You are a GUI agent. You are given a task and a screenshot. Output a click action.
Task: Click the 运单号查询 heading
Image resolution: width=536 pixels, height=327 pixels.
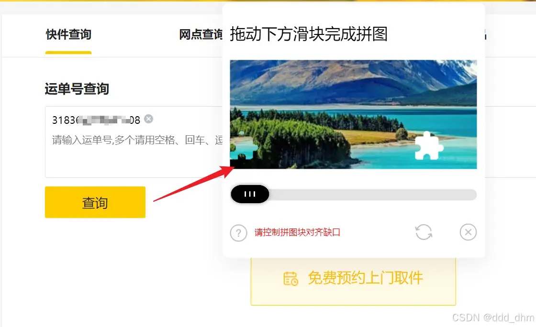click(77, 89)
